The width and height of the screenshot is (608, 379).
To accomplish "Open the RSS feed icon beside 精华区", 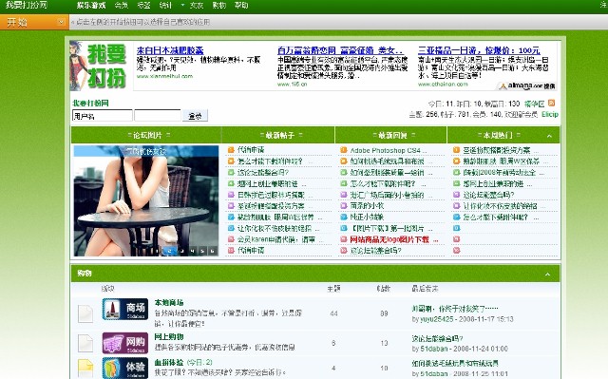I will point(551,104).
